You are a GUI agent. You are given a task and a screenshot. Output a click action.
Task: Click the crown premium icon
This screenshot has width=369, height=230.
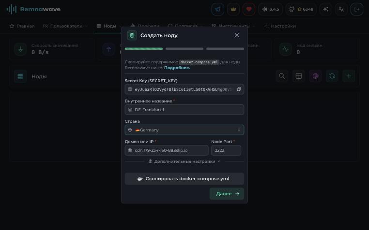pyautogui.click(x=233, y=9)
